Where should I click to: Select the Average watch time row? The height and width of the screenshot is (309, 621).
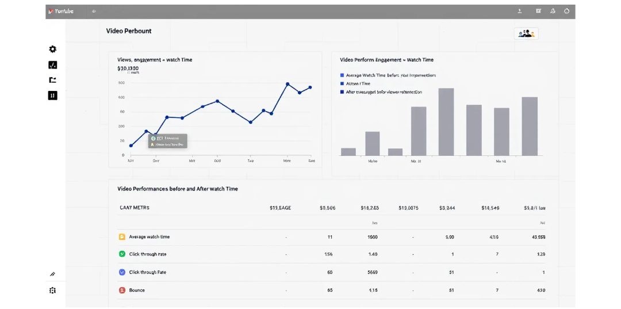pyautogui.click(x=149, y=237)
